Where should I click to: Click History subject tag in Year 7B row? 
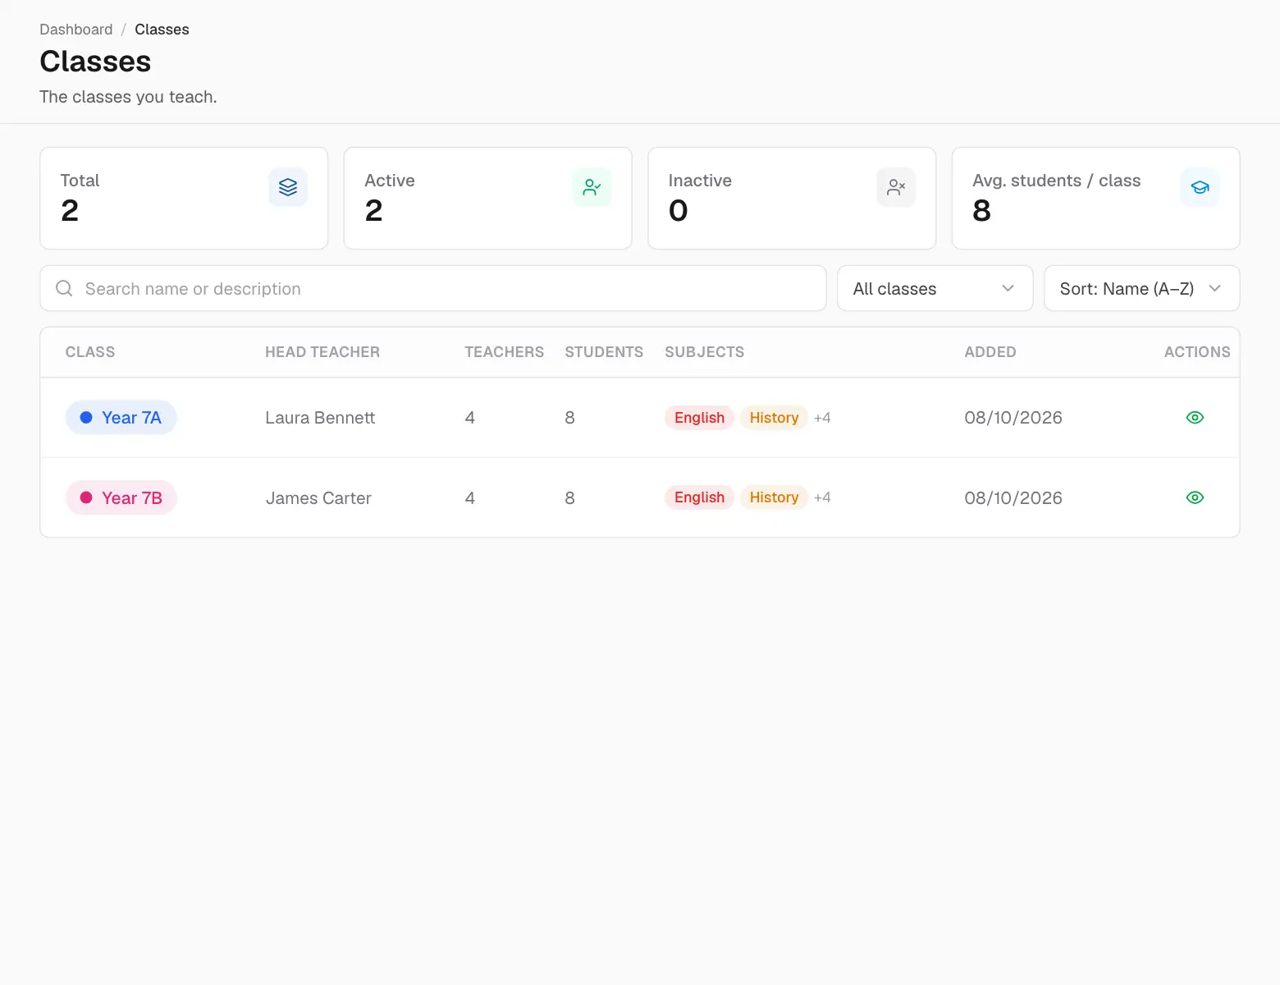point(774,497)
